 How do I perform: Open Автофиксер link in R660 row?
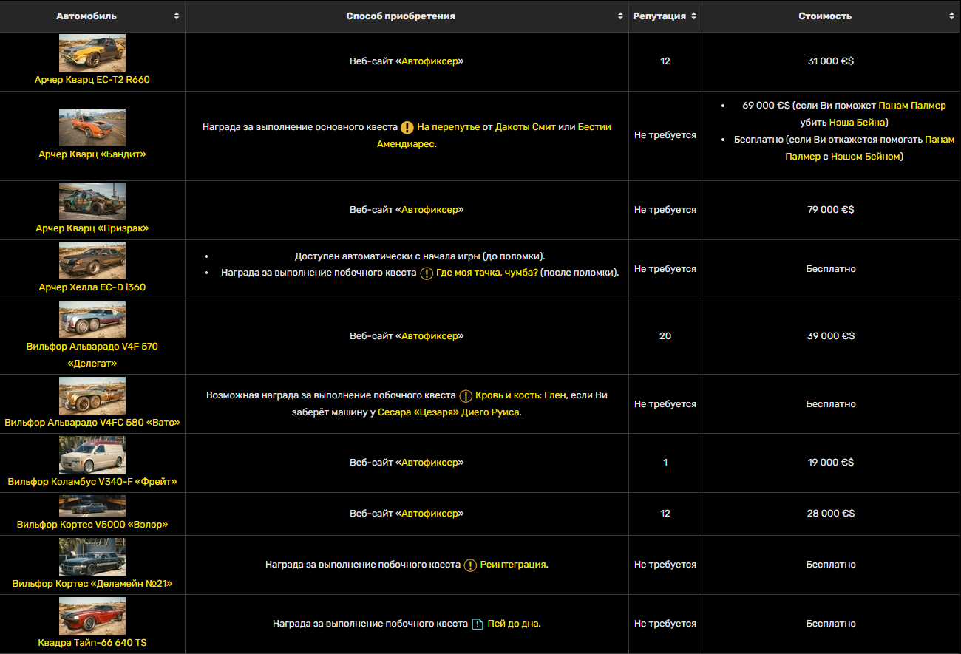(x=429, y=61)
